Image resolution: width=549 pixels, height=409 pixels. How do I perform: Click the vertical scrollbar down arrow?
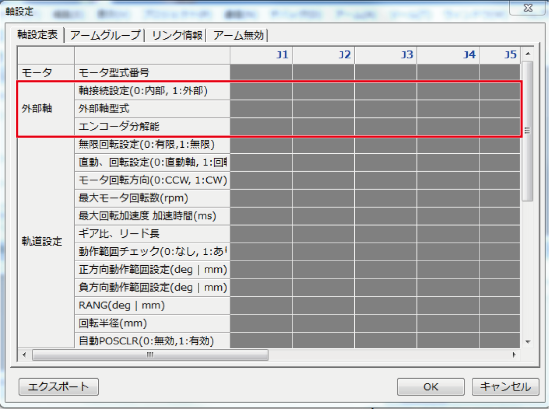(528, 342)
